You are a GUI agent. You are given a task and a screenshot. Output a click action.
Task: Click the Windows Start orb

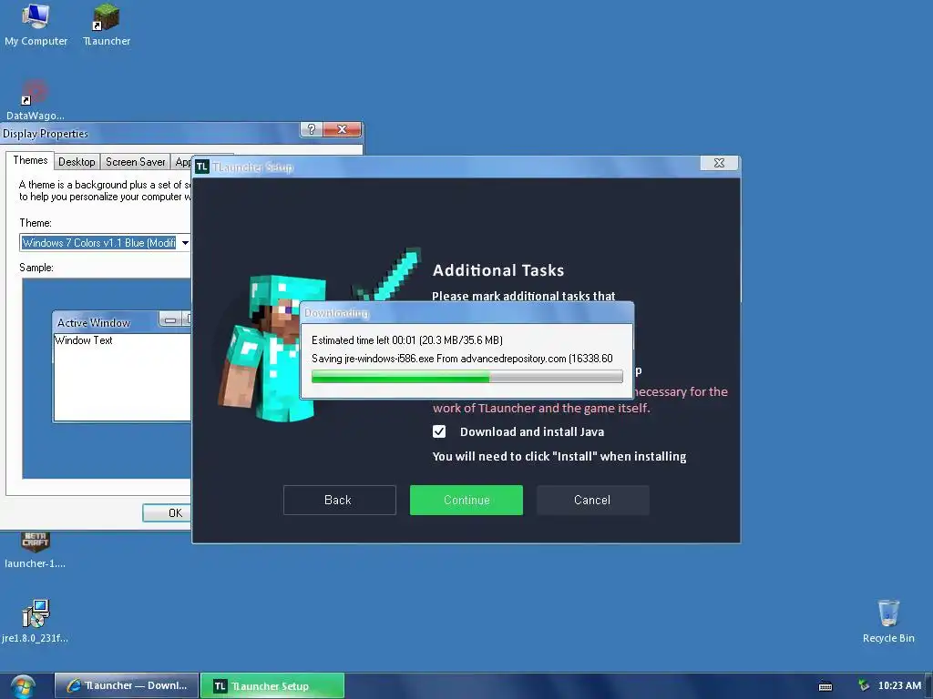coord(23,686)
